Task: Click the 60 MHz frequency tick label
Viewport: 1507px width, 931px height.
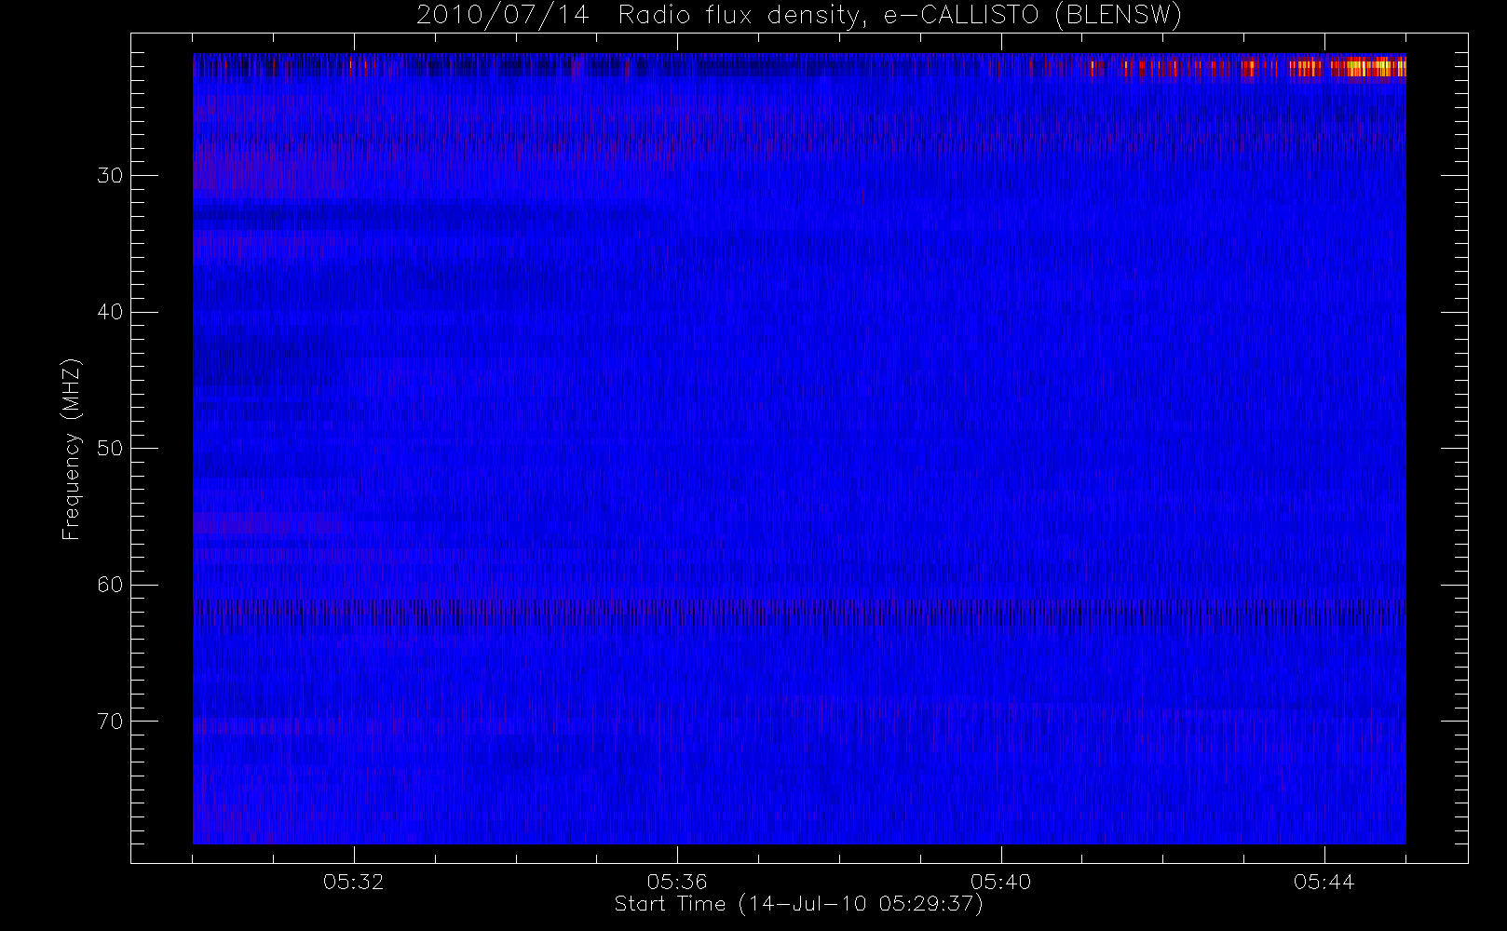Action: pyautogui.click(x=110, y=585)
